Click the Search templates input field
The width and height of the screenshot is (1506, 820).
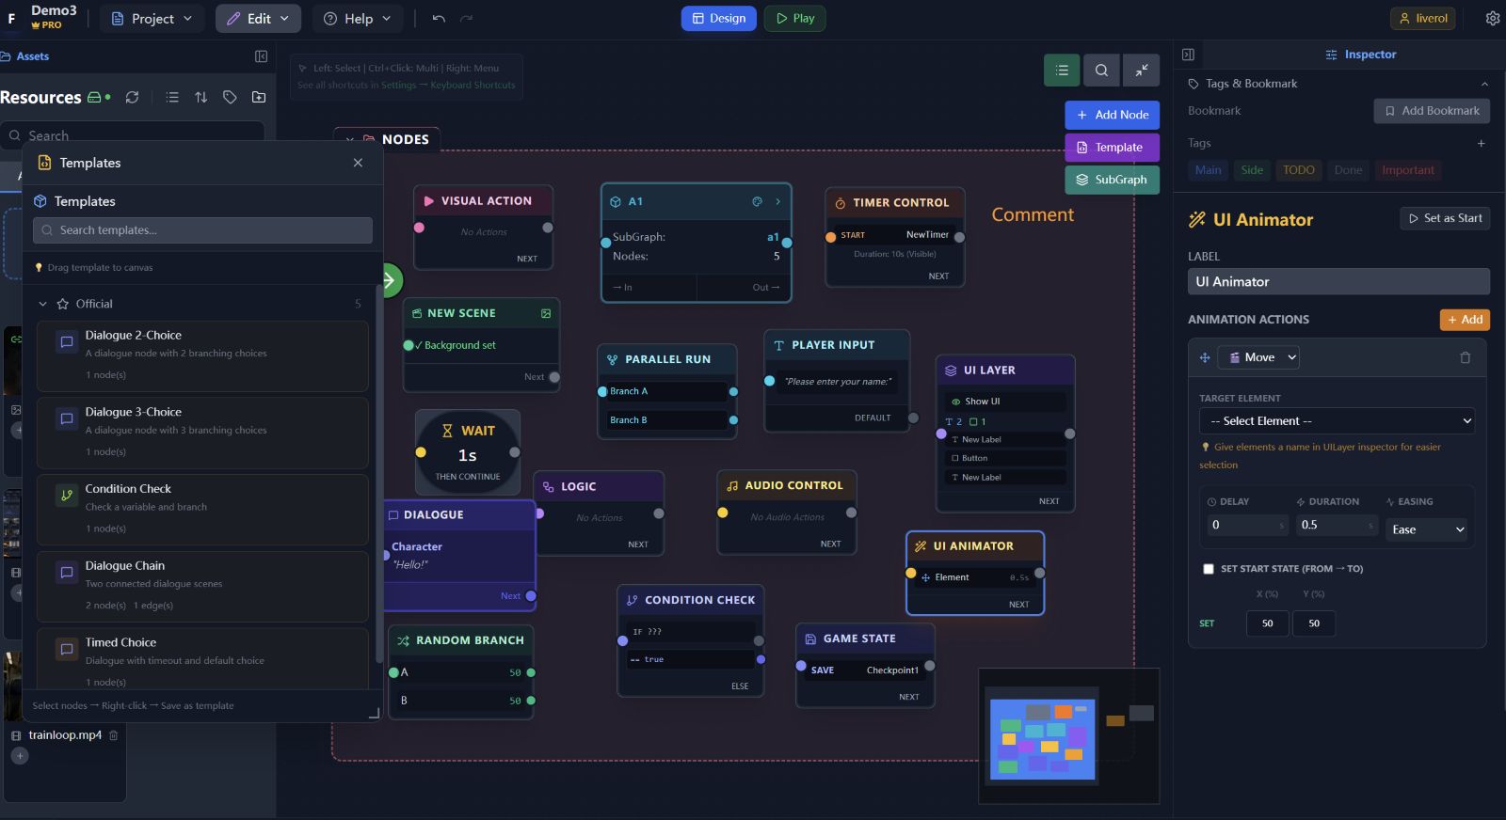coord(202,230)
